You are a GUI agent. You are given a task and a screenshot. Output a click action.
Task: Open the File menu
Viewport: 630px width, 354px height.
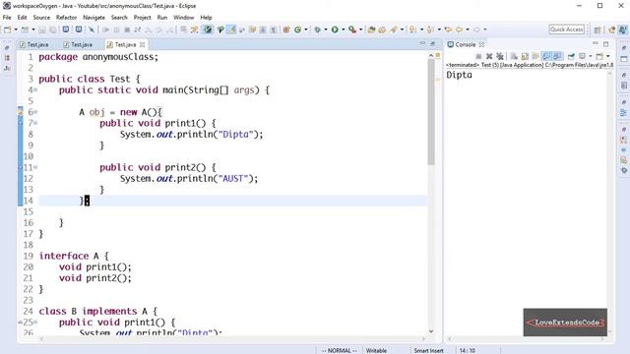[x=7, y=18]
